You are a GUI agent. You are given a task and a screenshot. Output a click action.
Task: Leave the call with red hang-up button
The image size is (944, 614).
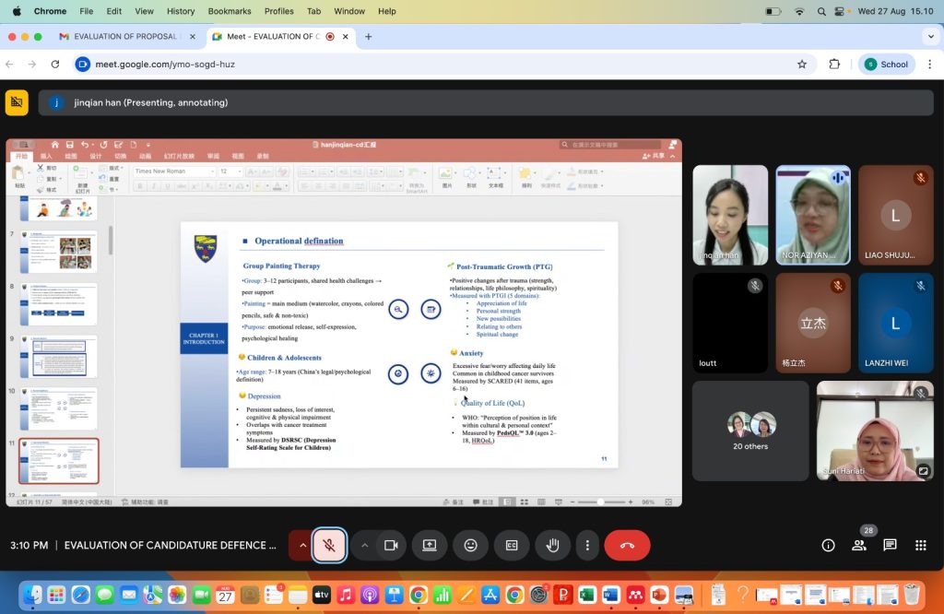627,545
